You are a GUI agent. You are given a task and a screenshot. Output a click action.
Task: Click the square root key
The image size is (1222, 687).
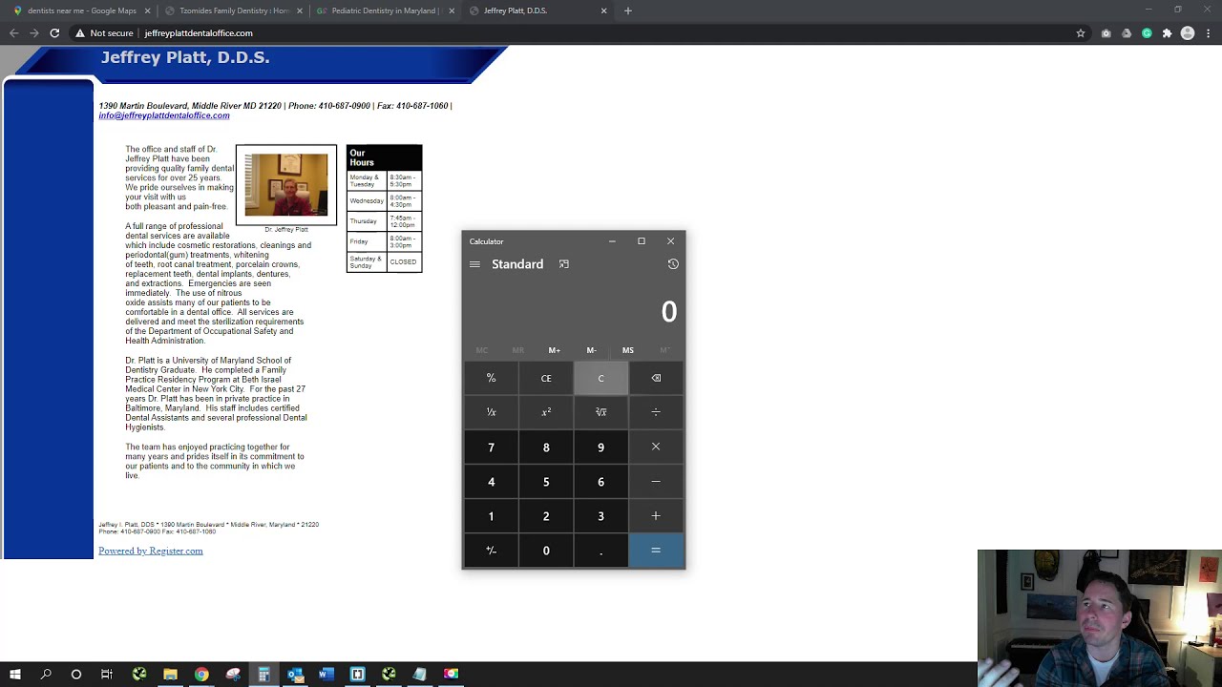[600, 412]
